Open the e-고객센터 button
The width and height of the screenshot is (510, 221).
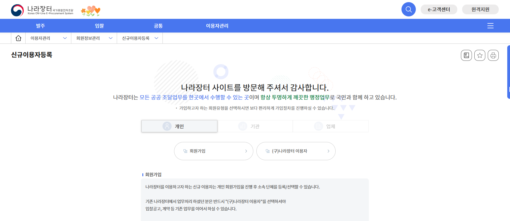click(439, 9)
